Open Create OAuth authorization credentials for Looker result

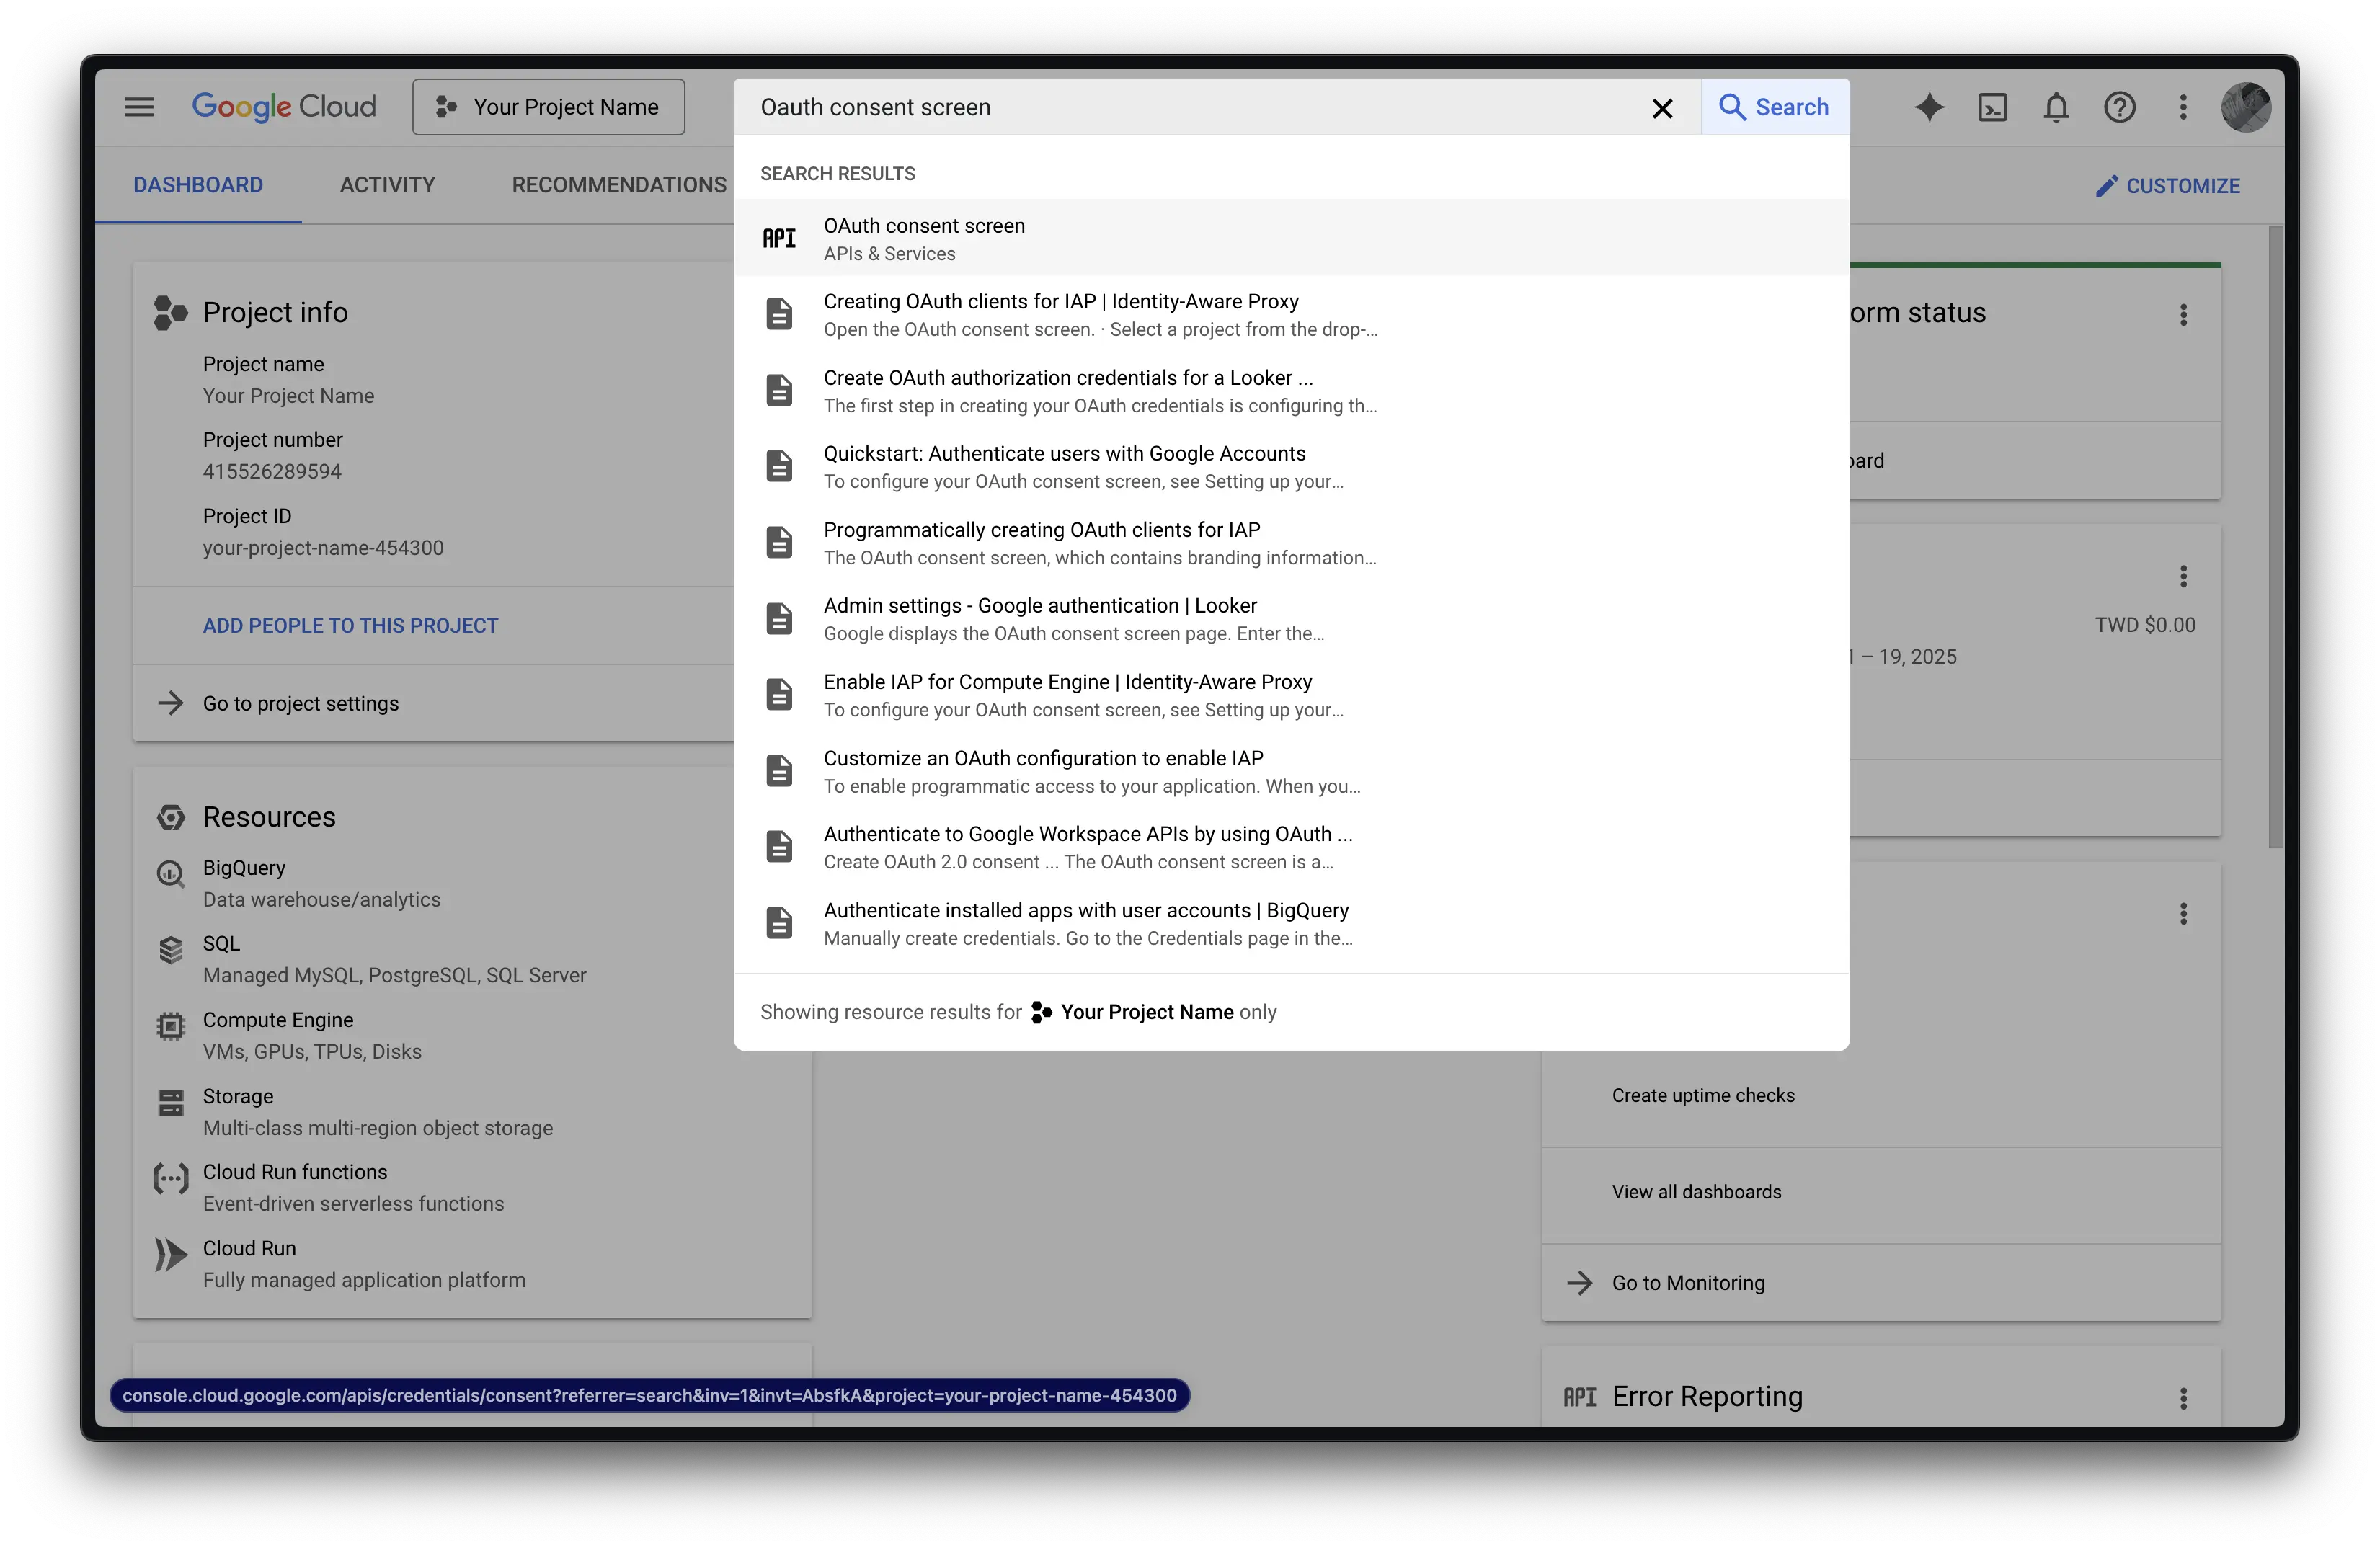pyautogui.click(x=1291, y=391)
